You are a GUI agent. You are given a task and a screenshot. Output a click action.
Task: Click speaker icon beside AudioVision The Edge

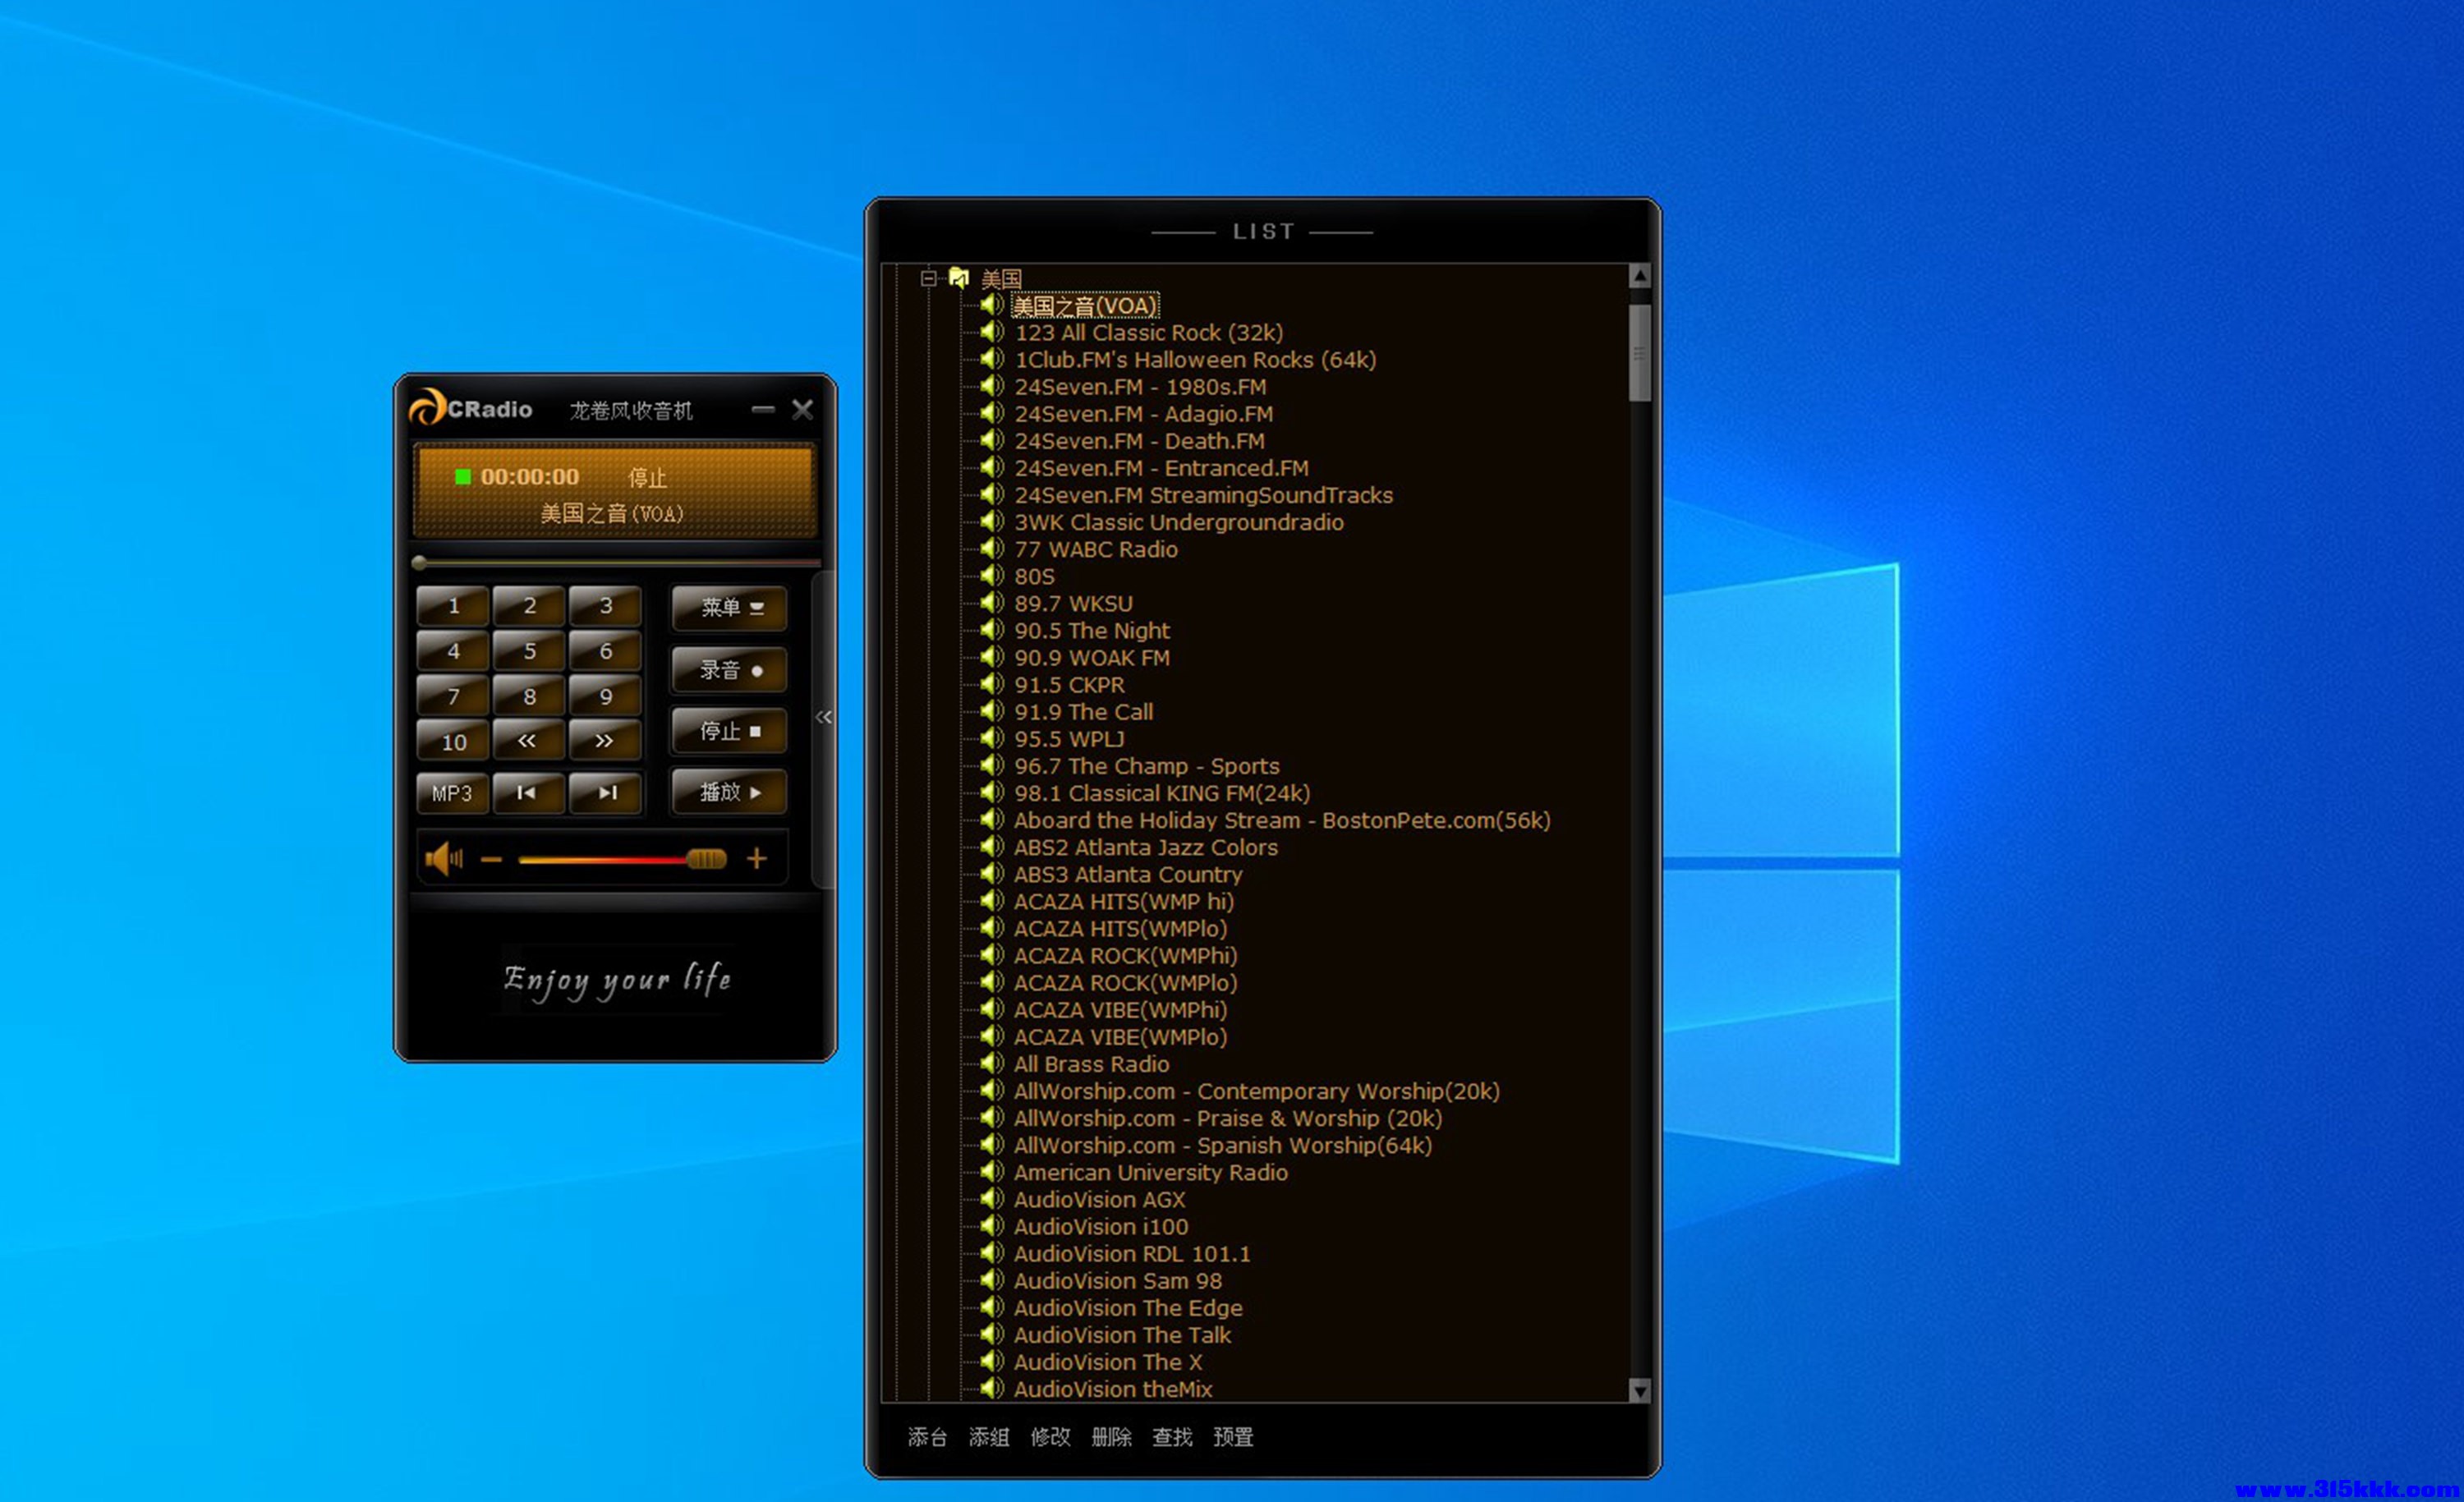point(991,1307)
